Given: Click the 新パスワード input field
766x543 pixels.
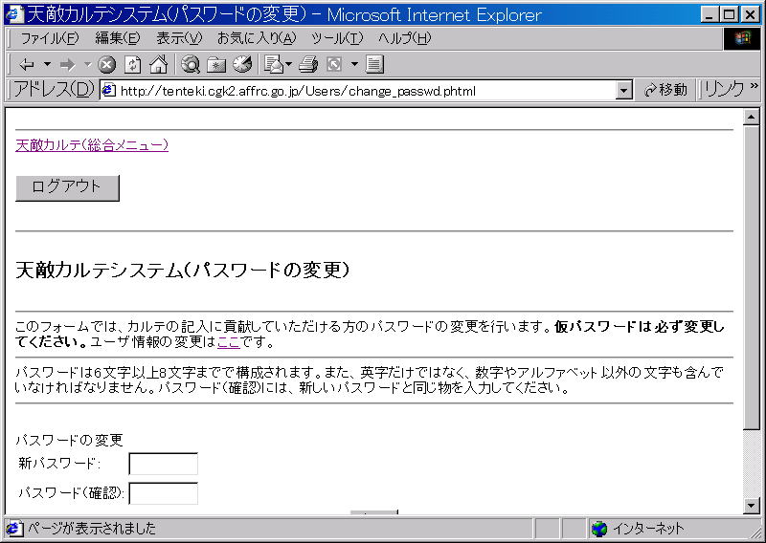Looking at the screenshot, I should (x=163, y=464).
